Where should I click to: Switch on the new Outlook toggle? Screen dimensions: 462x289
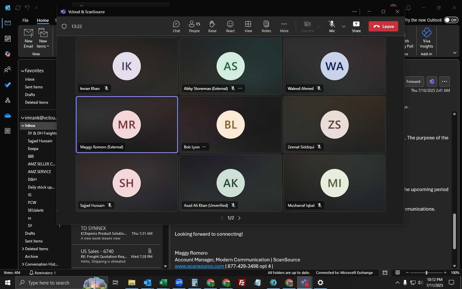point(451,20)
